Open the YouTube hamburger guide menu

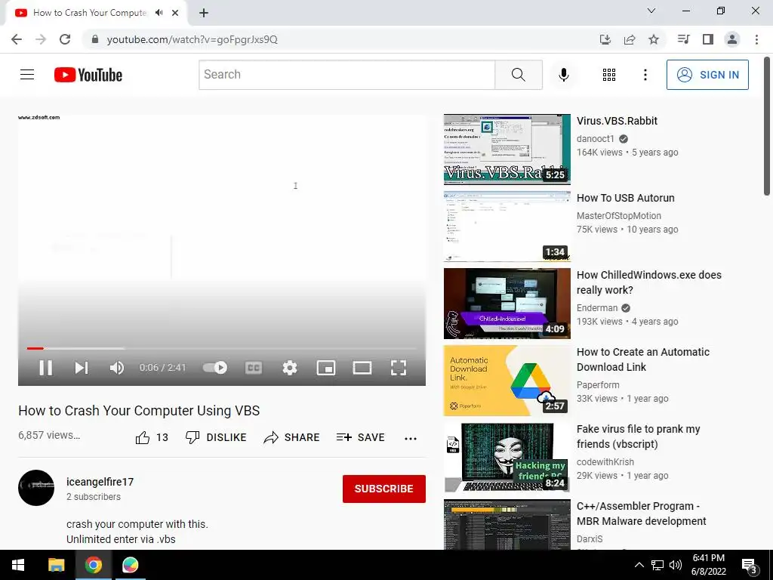[27, 75]
